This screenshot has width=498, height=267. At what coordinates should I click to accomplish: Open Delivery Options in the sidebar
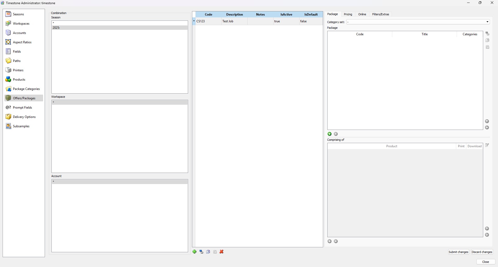pyautogui.click(x=24, y=117)
